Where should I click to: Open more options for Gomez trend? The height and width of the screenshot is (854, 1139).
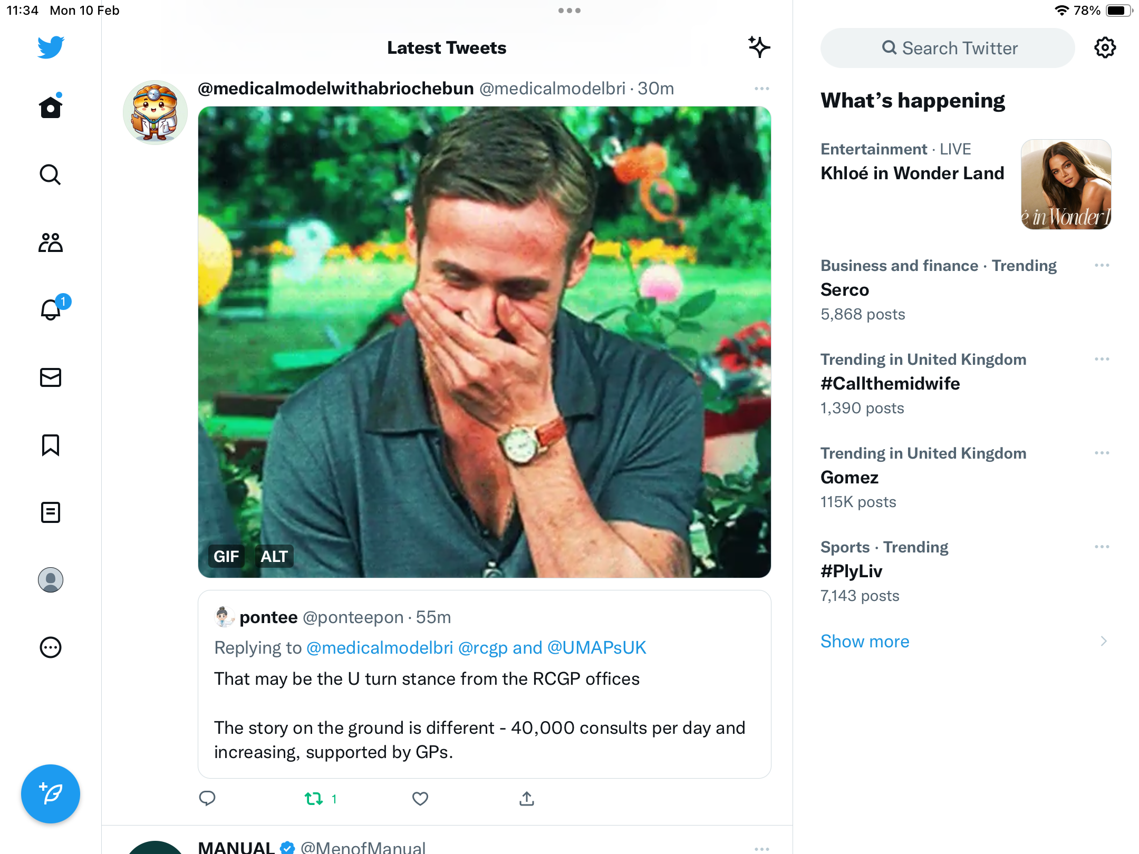(x=1102, y=453)
